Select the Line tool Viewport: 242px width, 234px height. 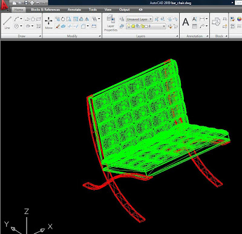tap(7, 22)
